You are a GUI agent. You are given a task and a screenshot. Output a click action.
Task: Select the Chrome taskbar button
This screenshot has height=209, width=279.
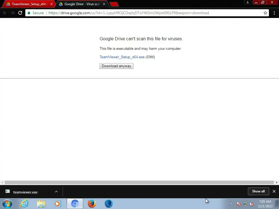(75, 204)
